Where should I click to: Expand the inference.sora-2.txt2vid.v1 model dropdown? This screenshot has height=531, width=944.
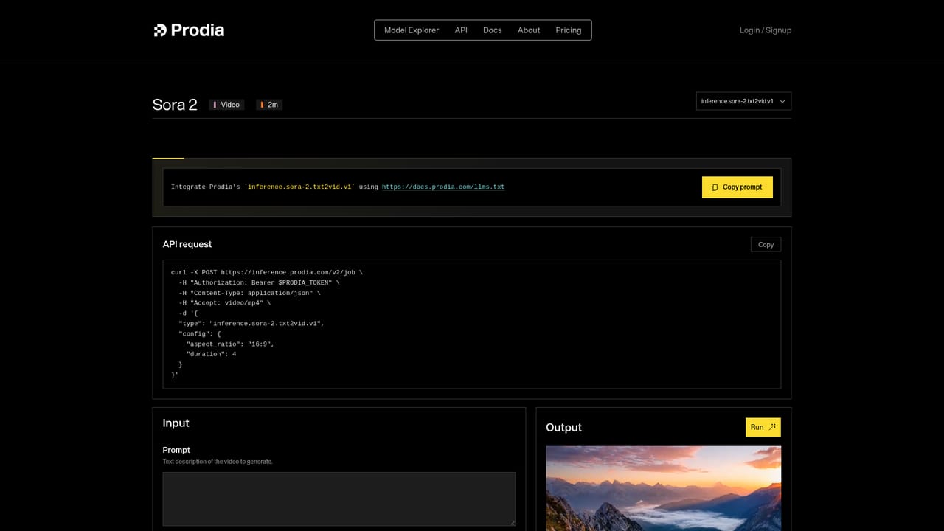tap(743, 101)
